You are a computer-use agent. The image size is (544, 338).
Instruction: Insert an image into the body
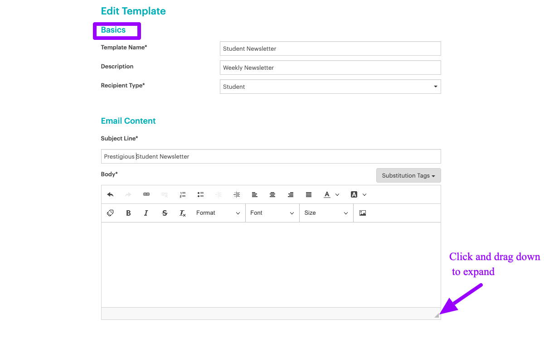363,213
